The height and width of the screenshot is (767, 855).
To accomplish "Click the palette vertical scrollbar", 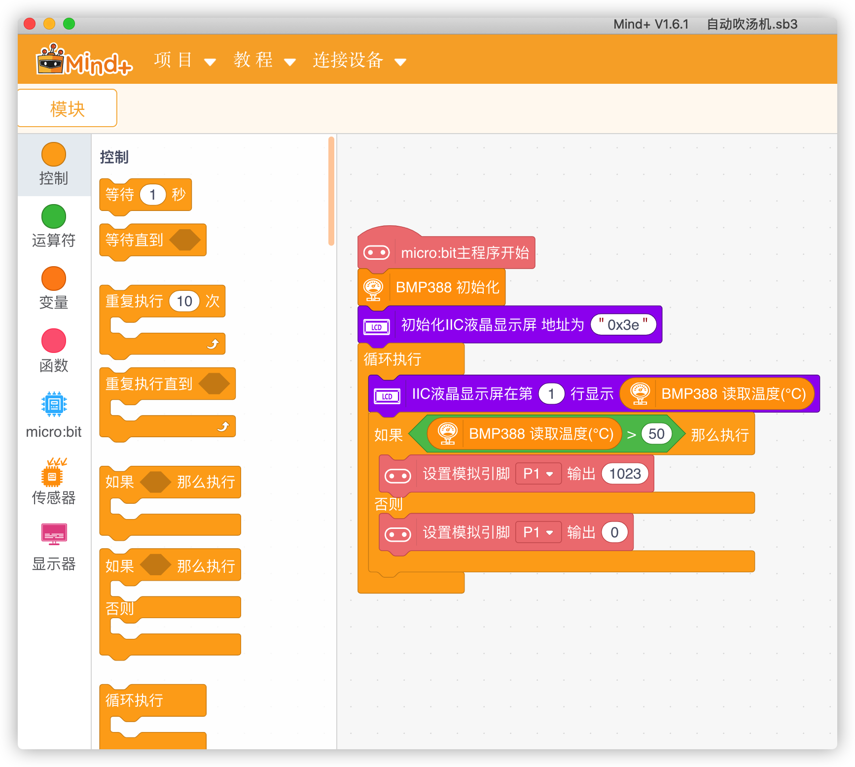I will 331,191.
